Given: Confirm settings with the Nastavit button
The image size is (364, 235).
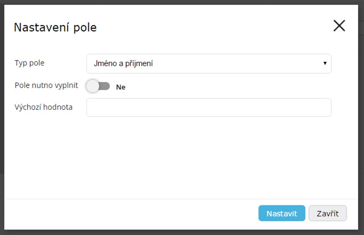Looking at the screenshot, I should (x=282, y=213).
